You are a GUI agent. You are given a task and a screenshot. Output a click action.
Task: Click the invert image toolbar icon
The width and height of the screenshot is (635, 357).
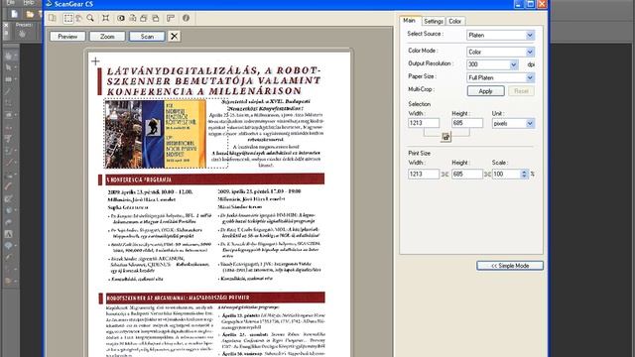click(x=121, y=18)
